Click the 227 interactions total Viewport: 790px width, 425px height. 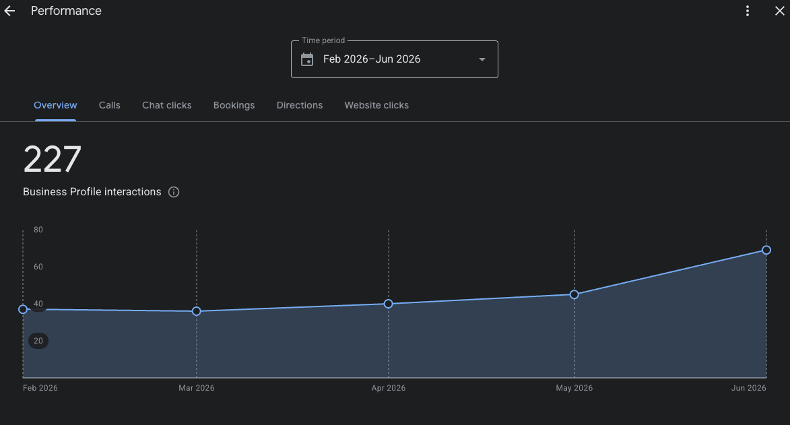tap(53, 160)
